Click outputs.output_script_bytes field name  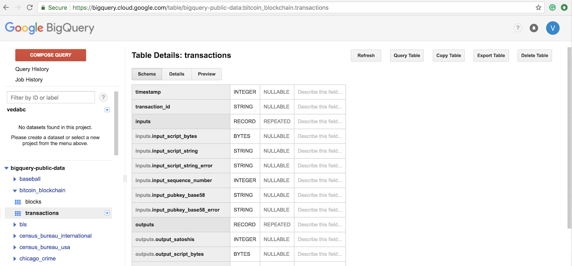(169, 254)
